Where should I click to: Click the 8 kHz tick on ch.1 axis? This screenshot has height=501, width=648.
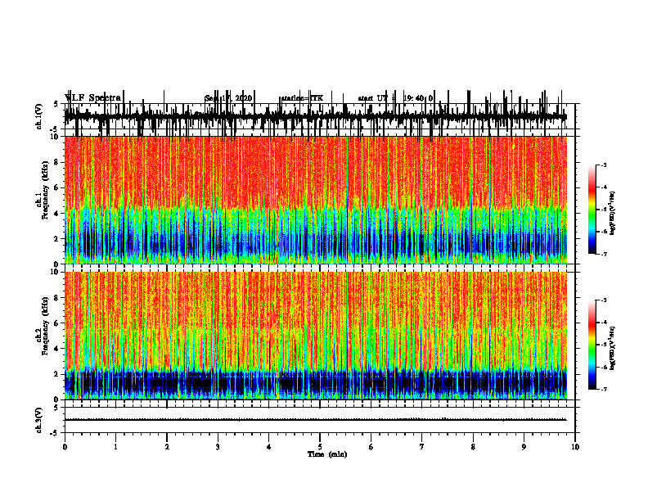[x=57, y=162]
